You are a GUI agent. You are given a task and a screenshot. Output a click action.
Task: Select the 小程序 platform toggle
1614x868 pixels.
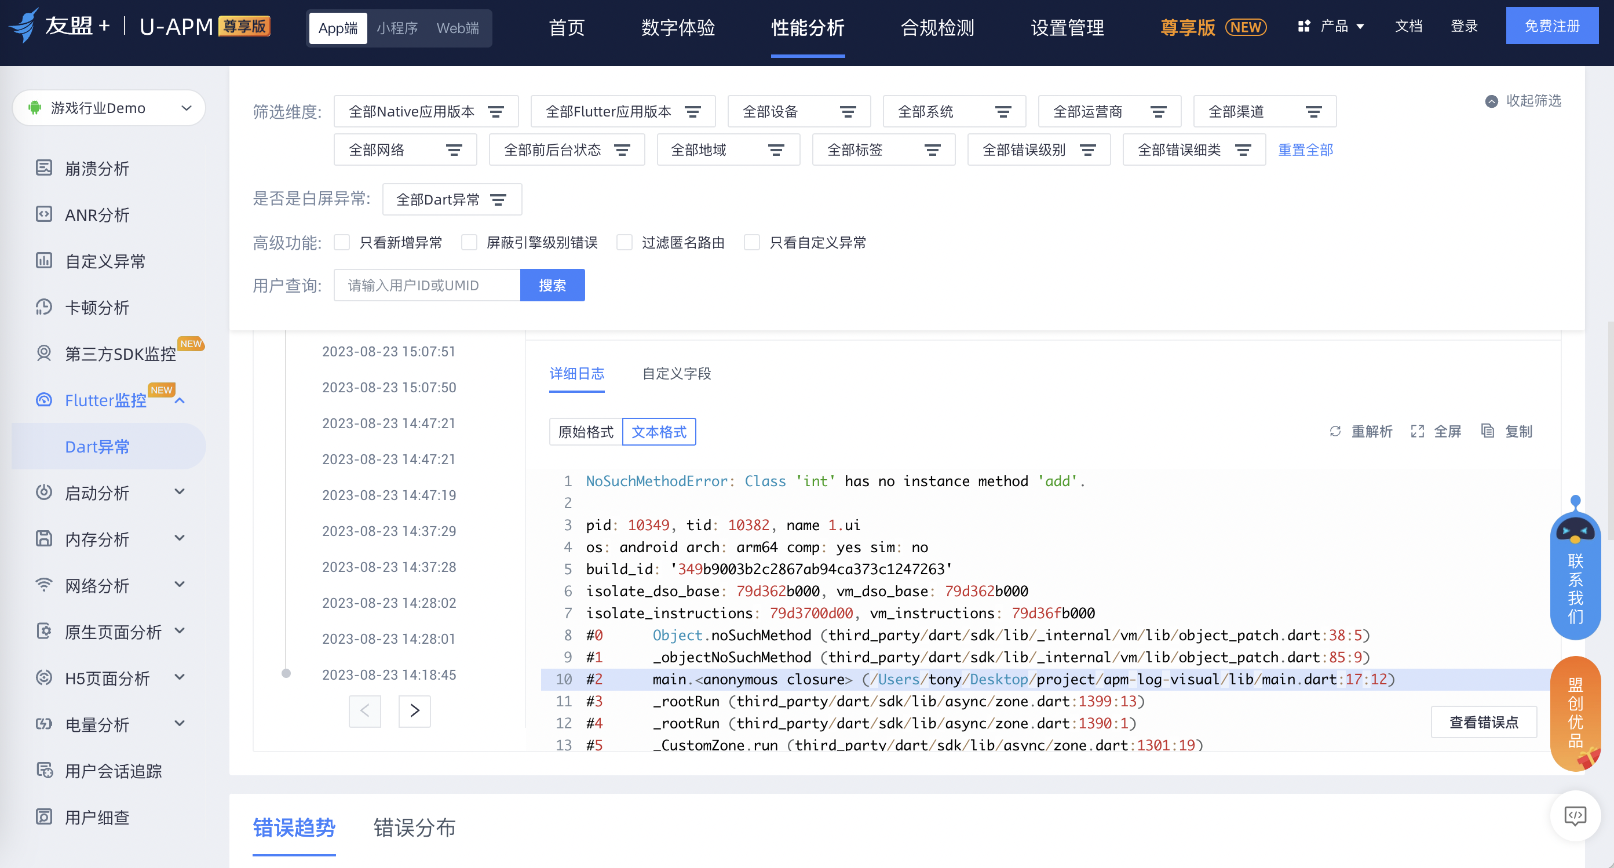click(397, 28)
